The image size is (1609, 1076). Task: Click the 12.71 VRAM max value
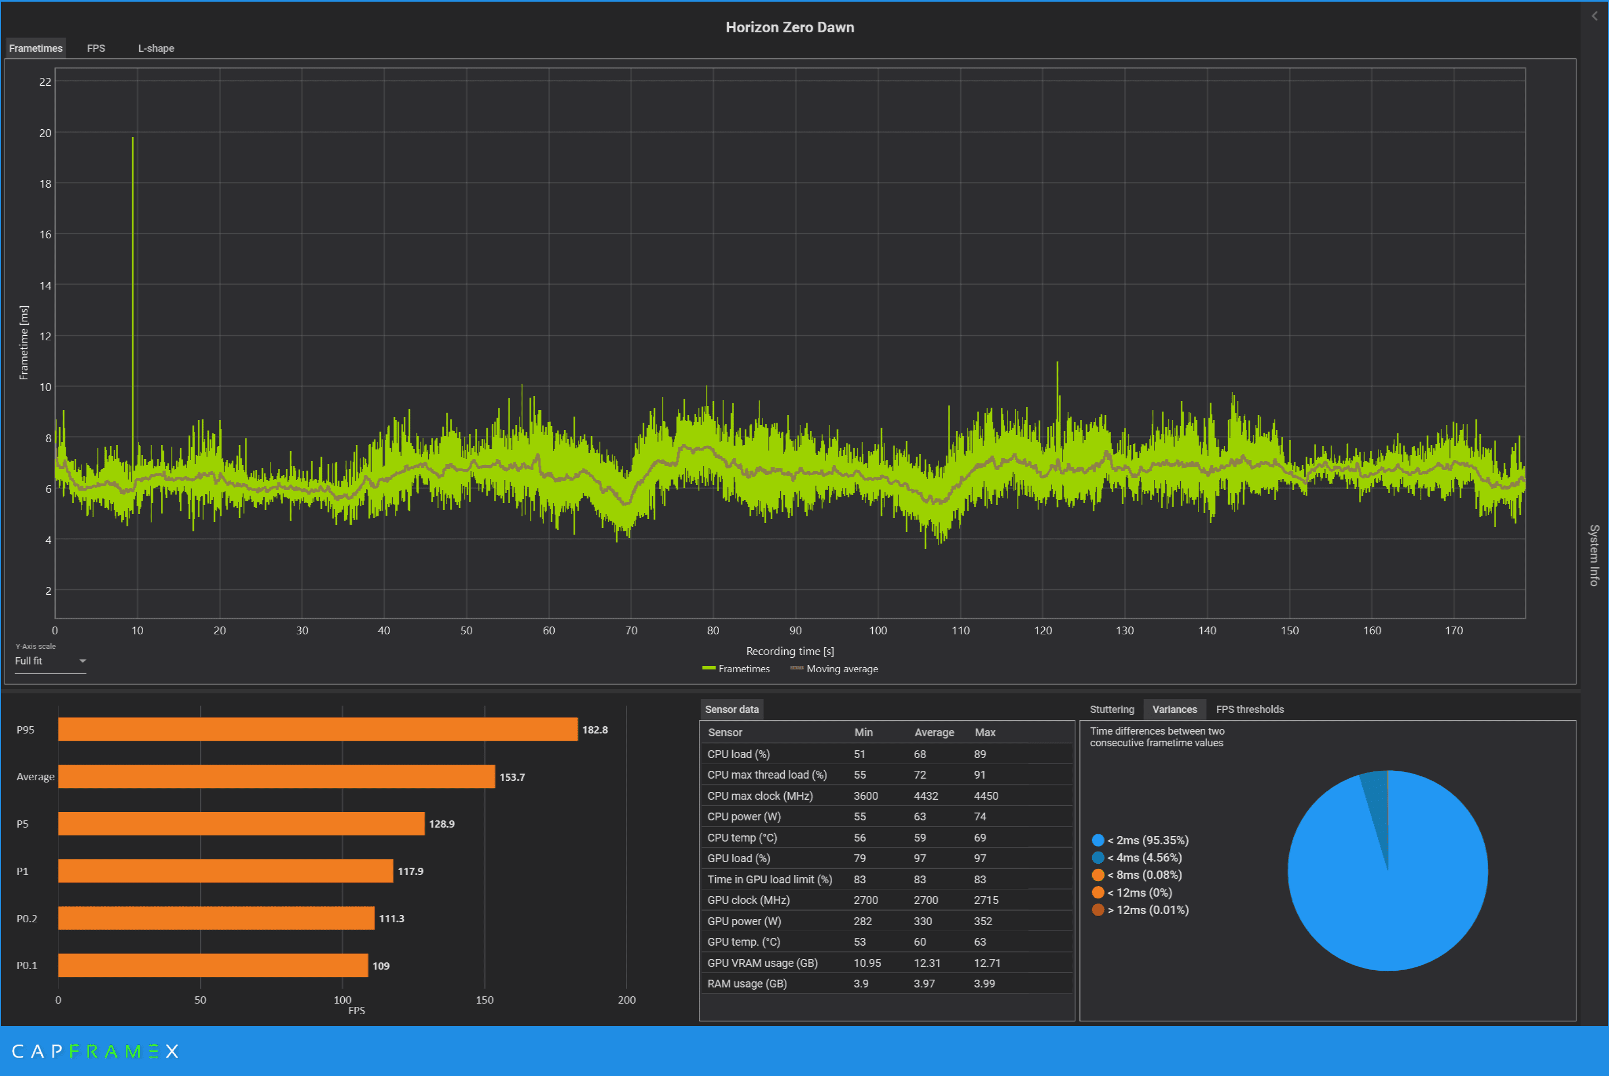pos(987,963)
